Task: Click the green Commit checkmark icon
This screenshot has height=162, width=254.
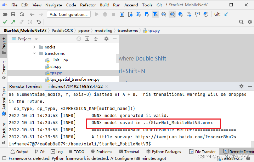Action: [x=5, y=22]
